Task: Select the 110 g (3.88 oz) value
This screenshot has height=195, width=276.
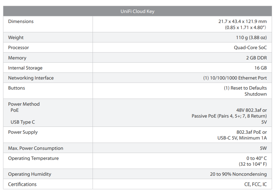Action: [251, 38]
